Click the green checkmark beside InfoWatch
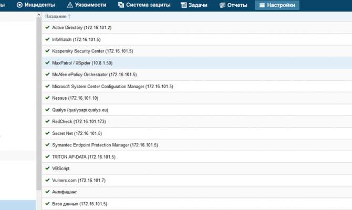352x210 pixels. coord(47,39)
